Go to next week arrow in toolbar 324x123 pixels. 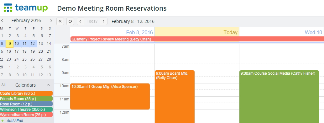tap(104, 21)
